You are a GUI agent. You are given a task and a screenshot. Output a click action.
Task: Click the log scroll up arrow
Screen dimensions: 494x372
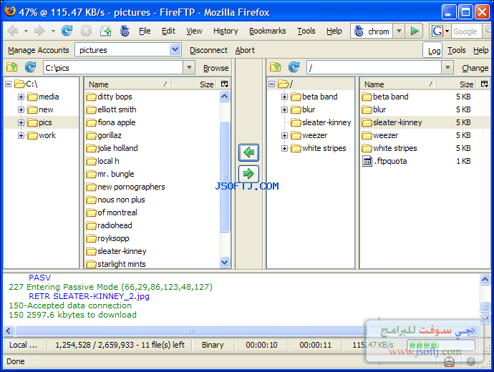pyautogui.click(x=485, y=279)
